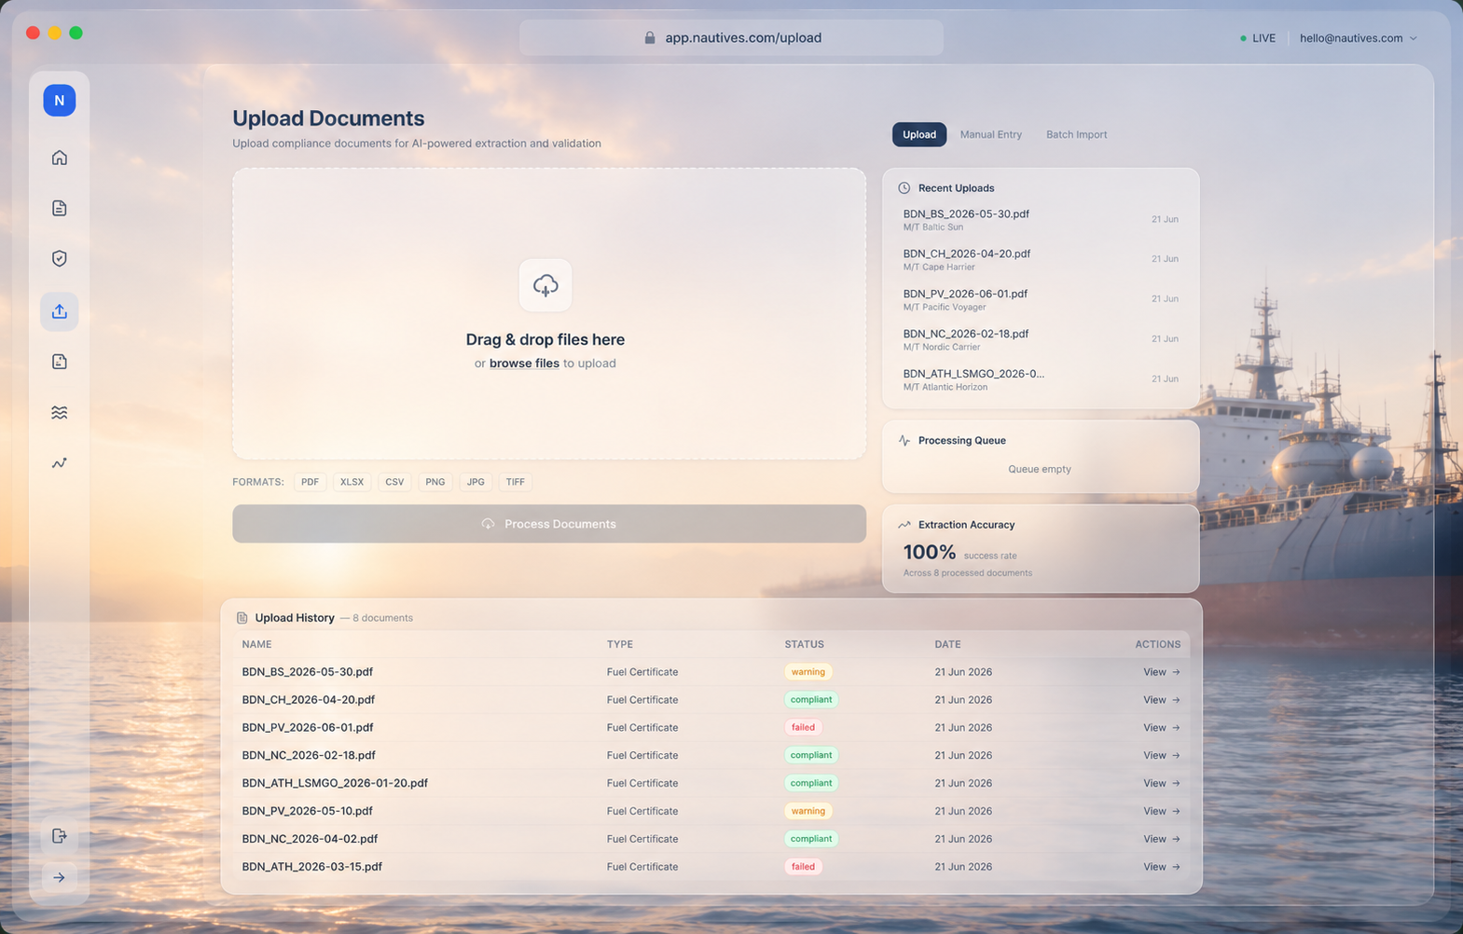View the BDN_BS_2026-05-30.pdf history entry

[1161, 672]
